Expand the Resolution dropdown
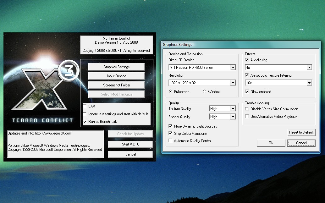This screenshot has width=325, height=203. coord(202,83)
